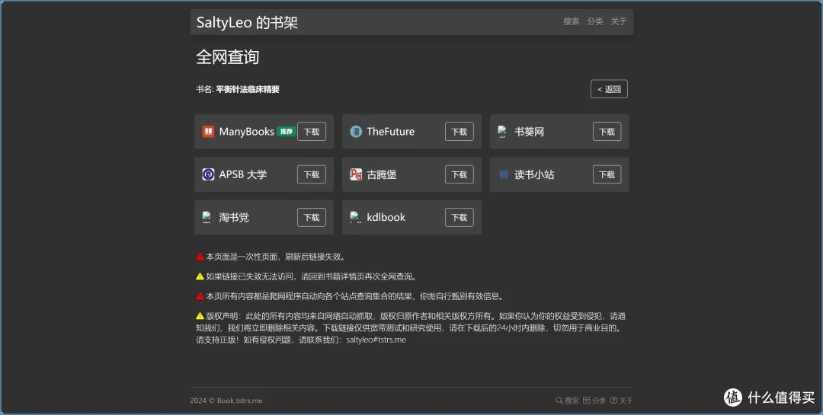
Task: Click the 淘书党 site icon
Action: (207, 217)
